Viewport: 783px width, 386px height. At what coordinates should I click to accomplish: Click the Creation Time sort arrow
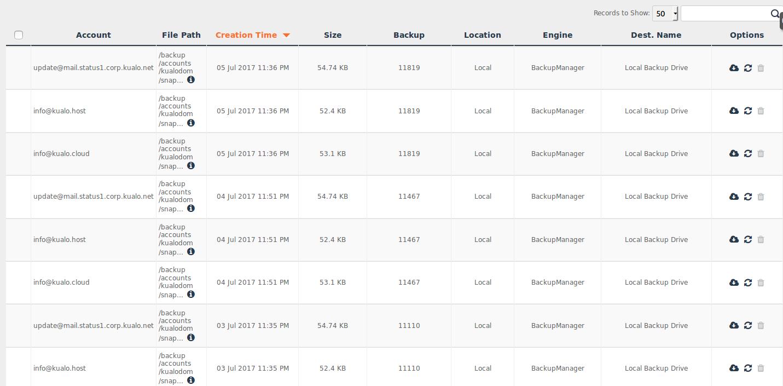point(286,34)
